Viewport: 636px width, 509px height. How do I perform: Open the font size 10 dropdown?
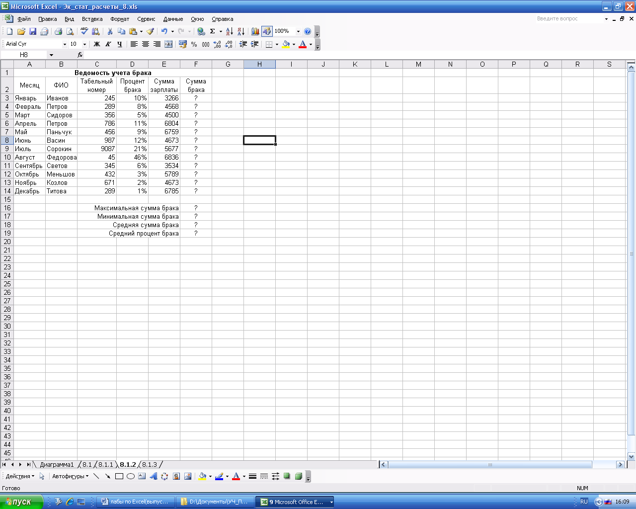coord(84,44)
